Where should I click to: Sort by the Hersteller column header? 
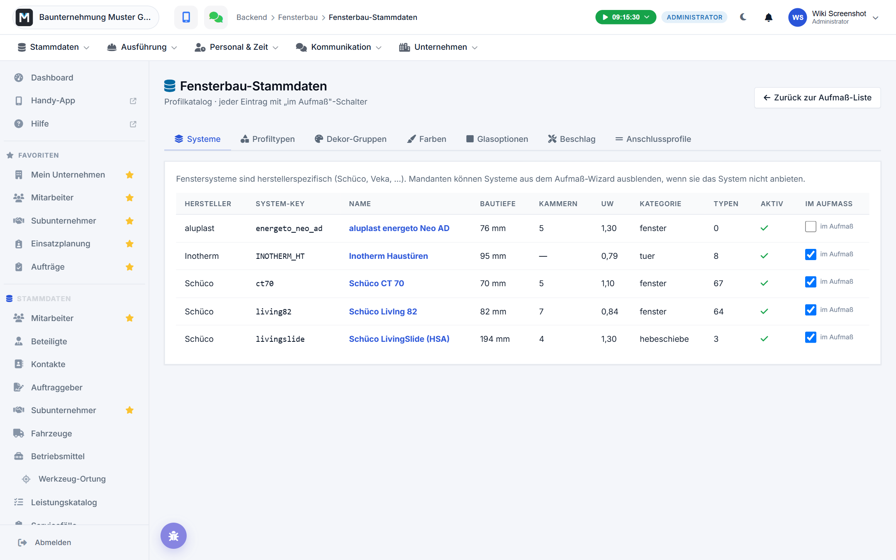pyautogui.click(x=208, y=204)
